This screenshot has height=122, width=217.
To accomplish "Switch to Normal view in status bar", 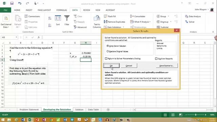I will click(165, 115).
